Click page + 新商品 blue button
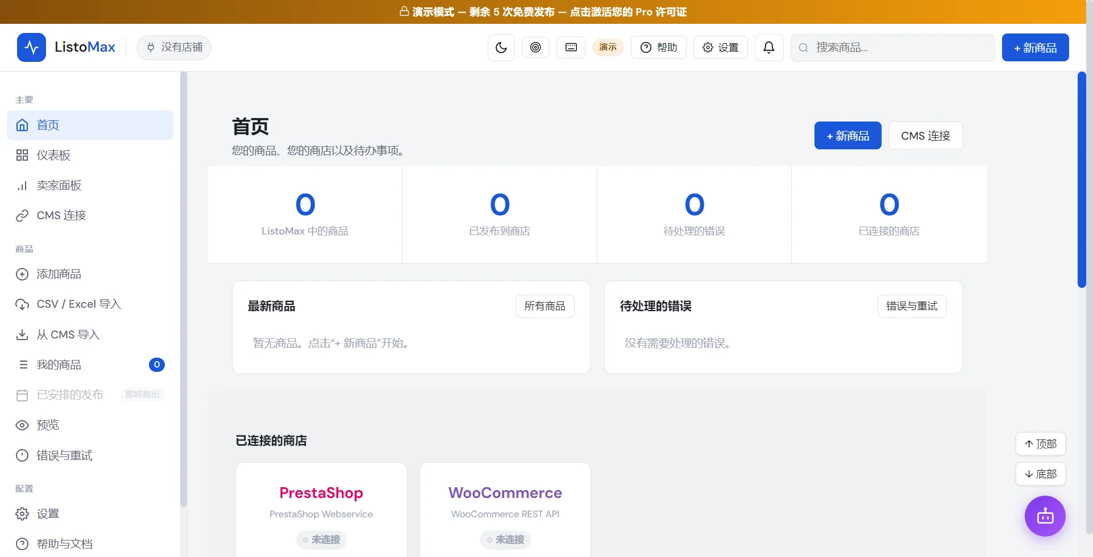The height and width of the screenshot is (557, 1093). point(847,136)
